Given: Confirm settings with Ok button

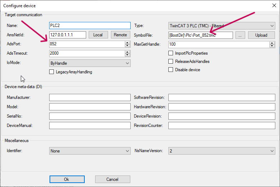Looking at the screenshot, I should click(x=67, y=179).
